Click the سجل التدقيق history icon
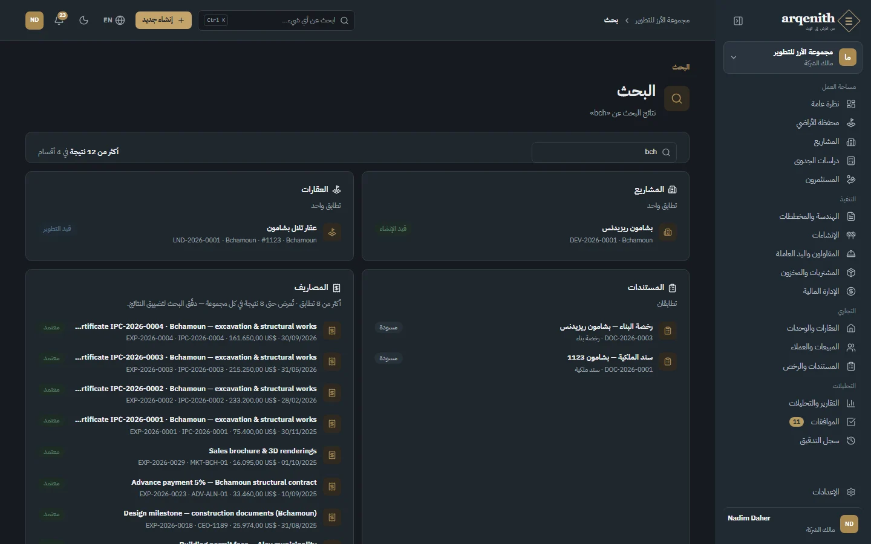This screenshot has height=544, width=871. [851, 441]
